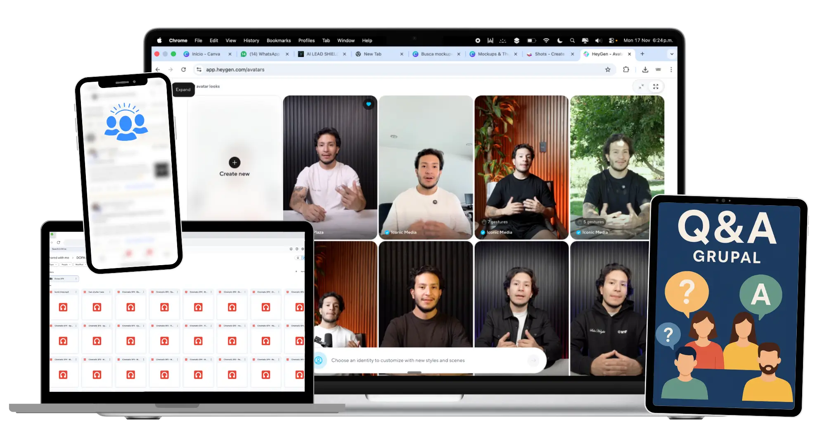Open the bomb timer.mp3 audio file
This screenshot has height=427, width=829.
tap(63, 304)
